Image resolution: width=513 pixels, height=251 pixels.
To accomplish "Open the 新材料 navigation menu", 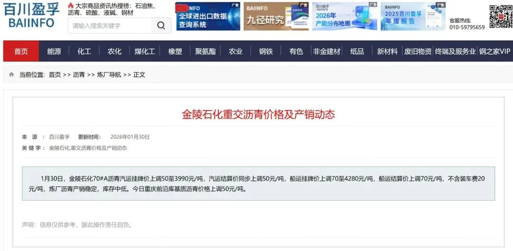I will (387, 51).
